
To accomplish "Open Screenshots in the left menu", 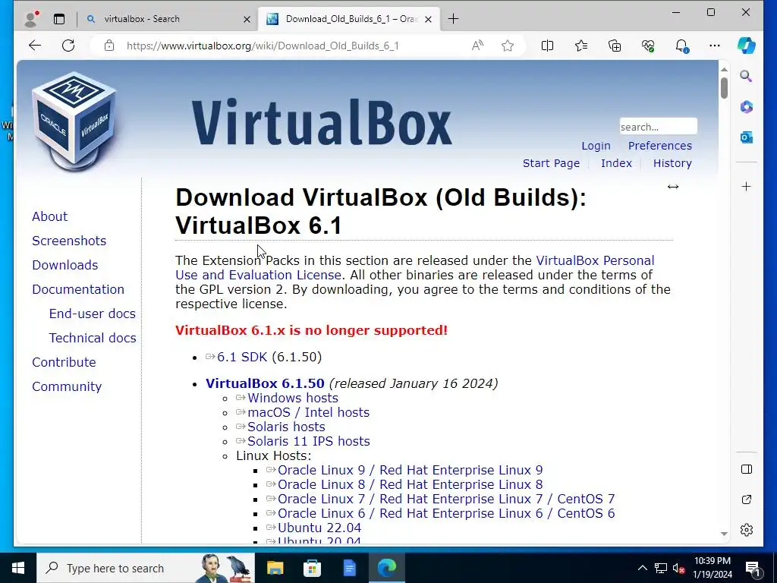I will tap(69, 241).
